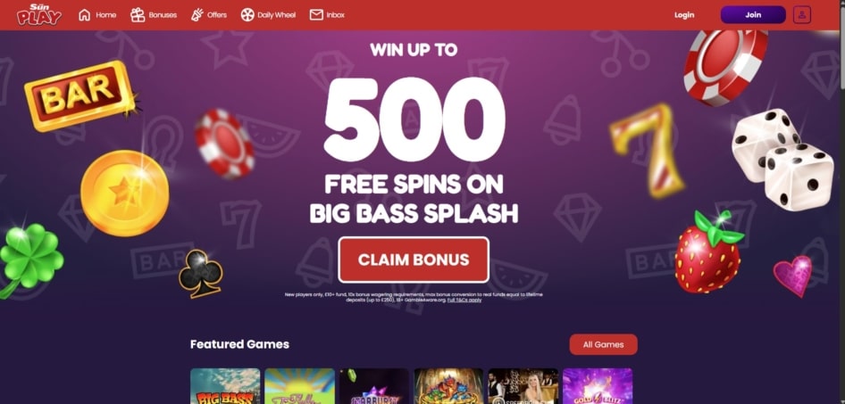Select the Inbox nav label
845x404 pixels.
(335, 15)
